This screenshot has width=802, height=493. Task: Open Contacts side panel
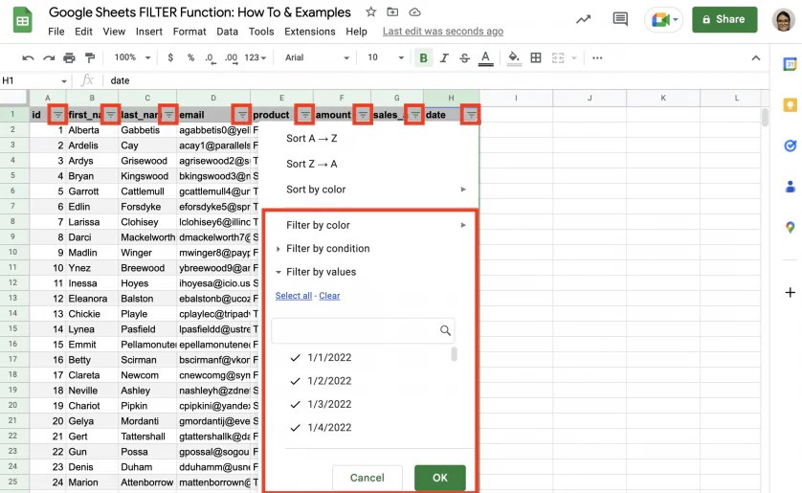pos(791,187)
